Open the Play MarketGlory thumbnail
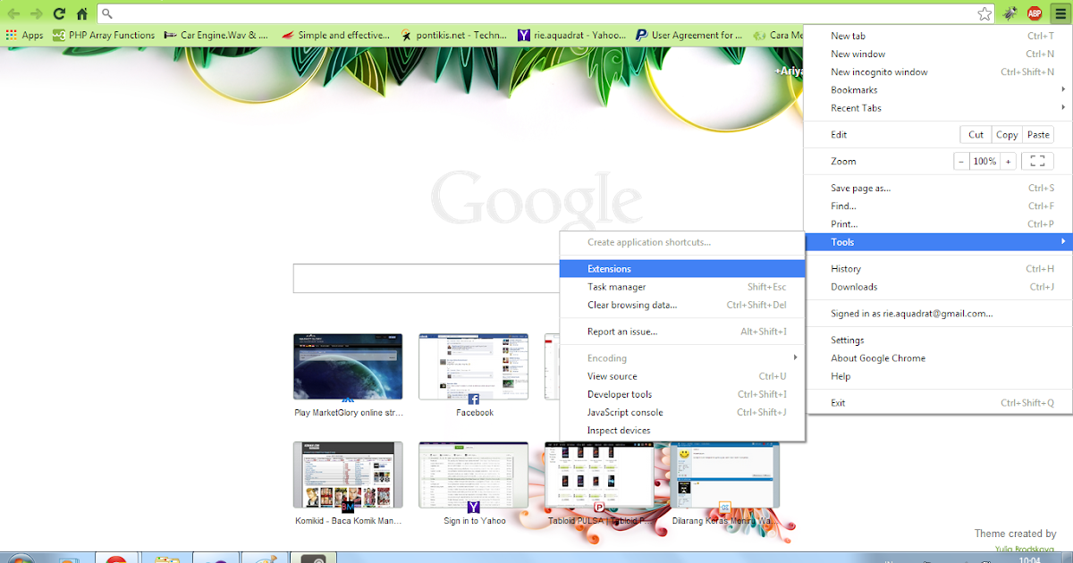This screenshot has height=563, width=1073. (x=348, y=366)
